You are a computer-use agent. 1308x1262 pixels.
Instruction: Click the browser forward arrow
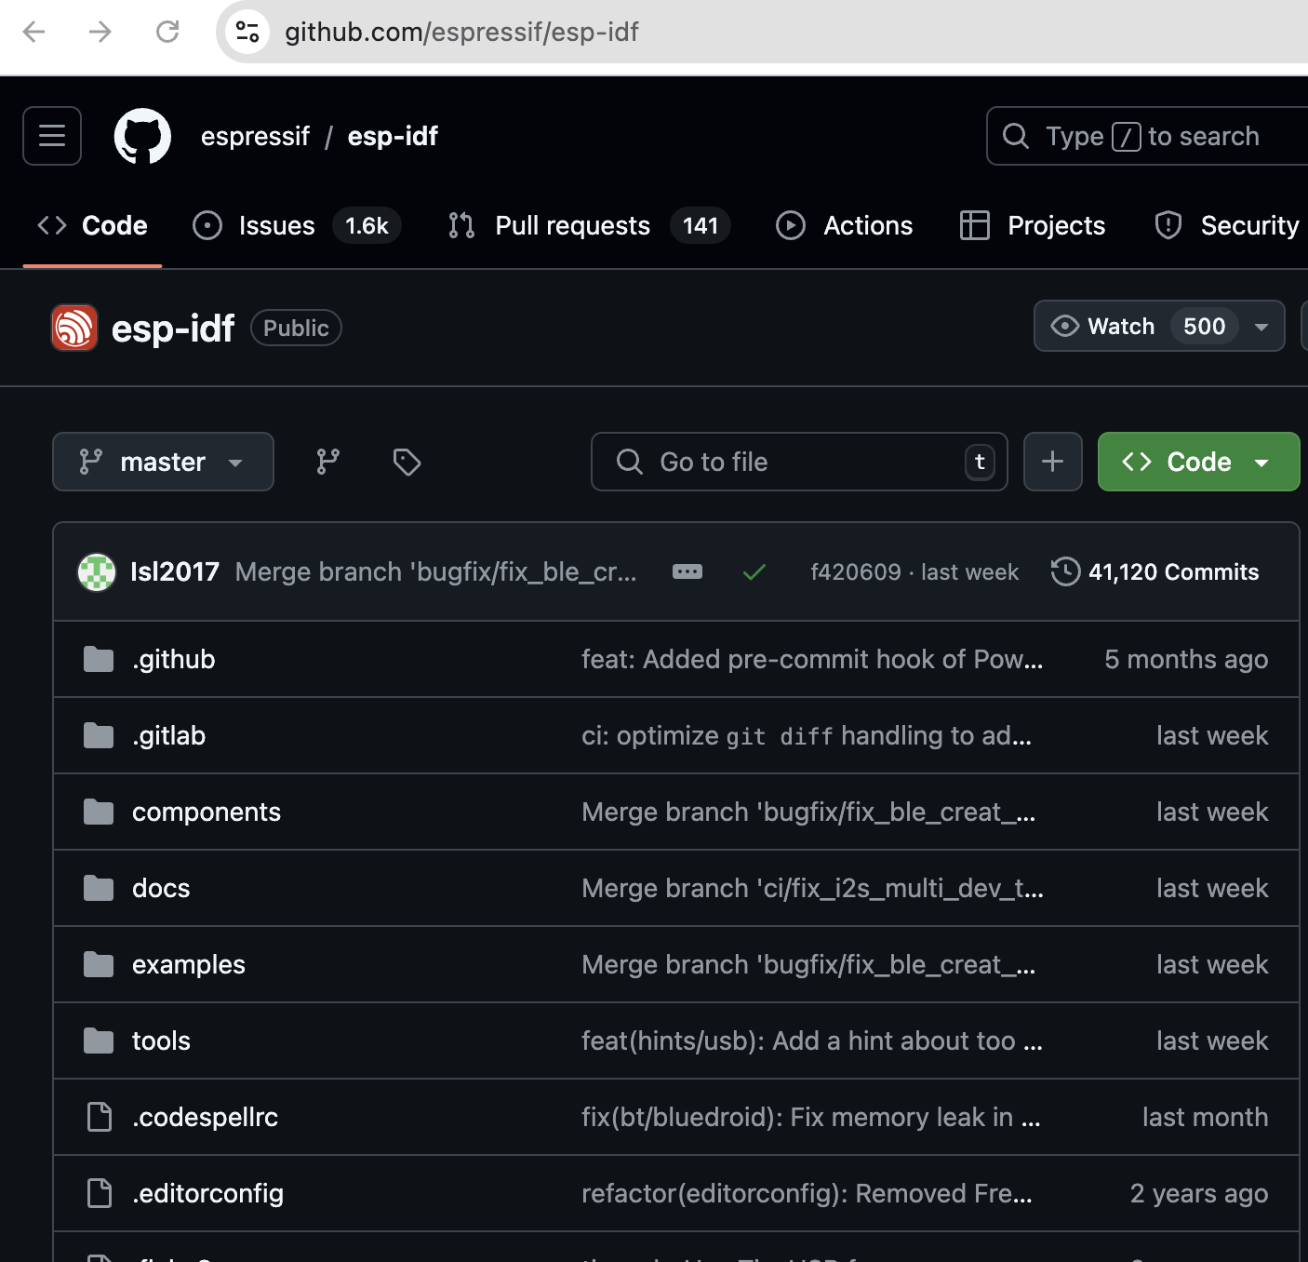100,33
